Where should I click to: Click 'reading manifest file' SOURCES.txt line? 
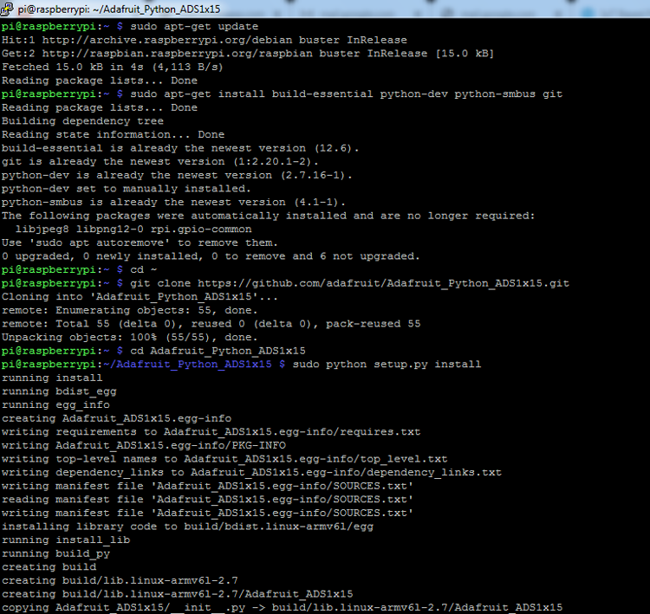[x=207, y=499]
